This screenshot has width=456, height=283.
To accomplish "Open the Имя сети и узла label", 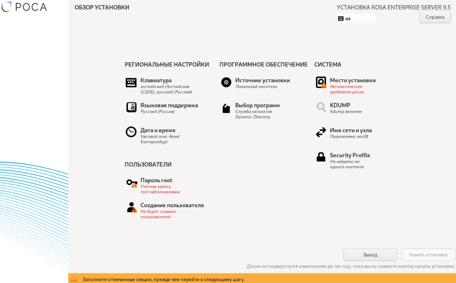I will (x=350, y=130).
